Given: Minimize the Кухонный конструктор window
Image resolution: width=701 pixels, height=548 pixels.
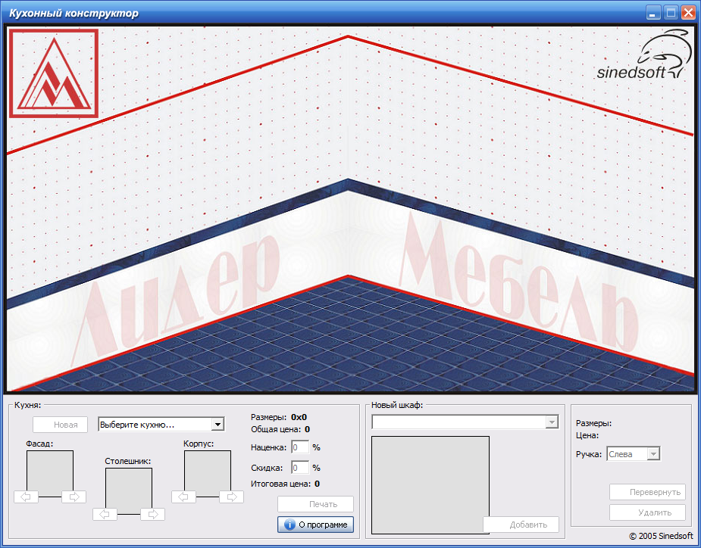Looking at the screenshot, I should pos(653,13).
